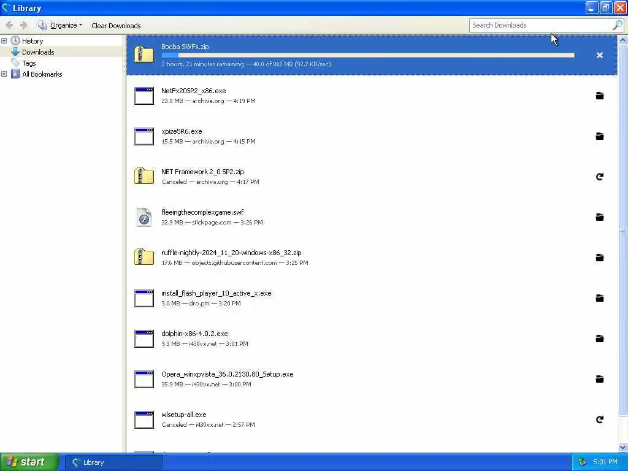Open containing folder for NetFx20SP2_x86.exe
Screen dimensions: 628x471
coord(599,96)
